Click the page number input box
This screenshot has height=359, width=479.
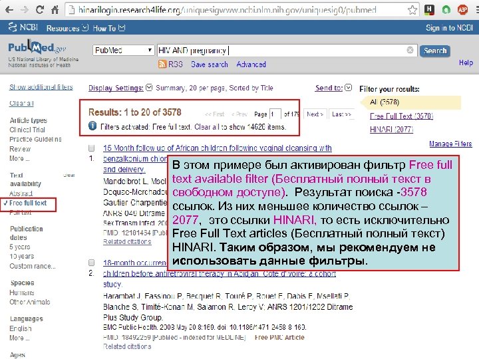[275, 114]
